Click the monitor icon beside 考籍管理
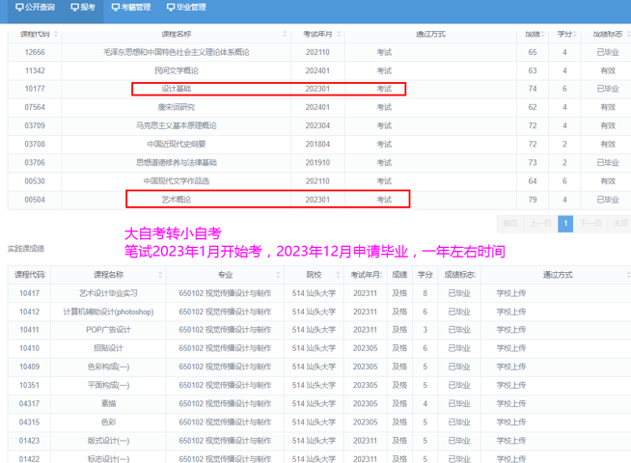This screenshot has height=463, width=631. (x=116, y=8)
